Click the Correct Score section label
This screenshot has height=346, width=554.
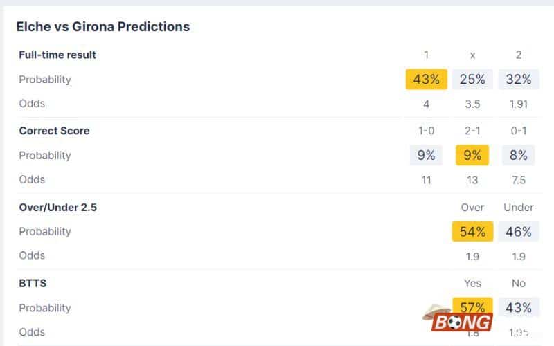pyautogui.click(x=54, y=131)
